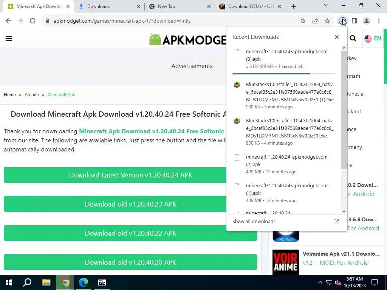Click the site lock icon in address bar

click(x=48, y=21)
